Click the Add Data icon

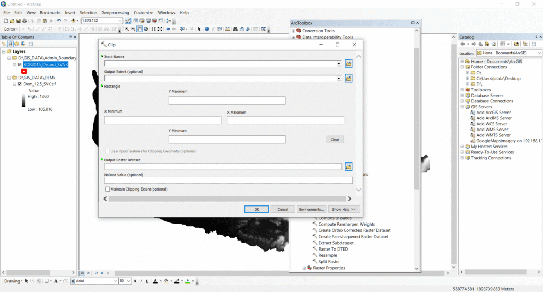[73, 21]
